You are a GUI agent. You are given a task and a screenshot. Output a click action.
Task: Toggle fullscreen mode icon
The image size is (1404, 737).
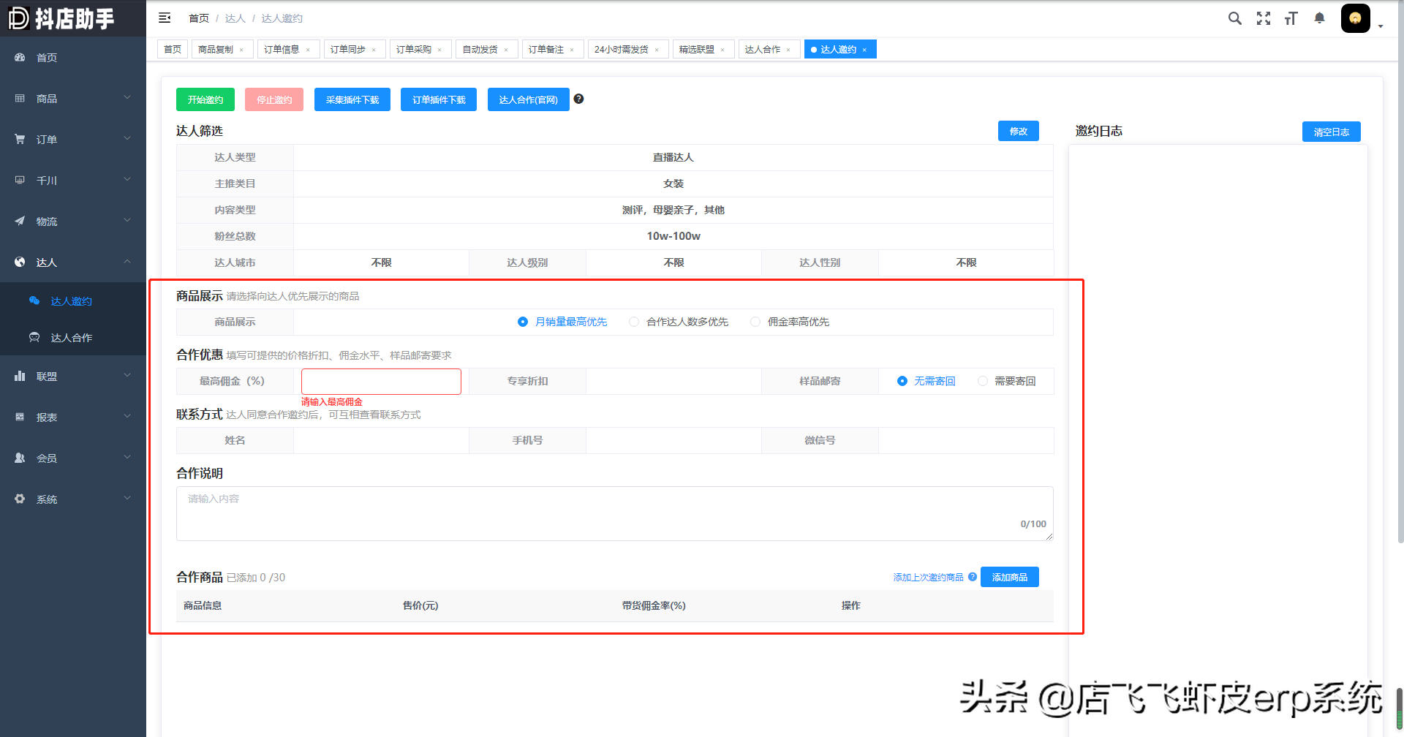(x=1264, y=18)
